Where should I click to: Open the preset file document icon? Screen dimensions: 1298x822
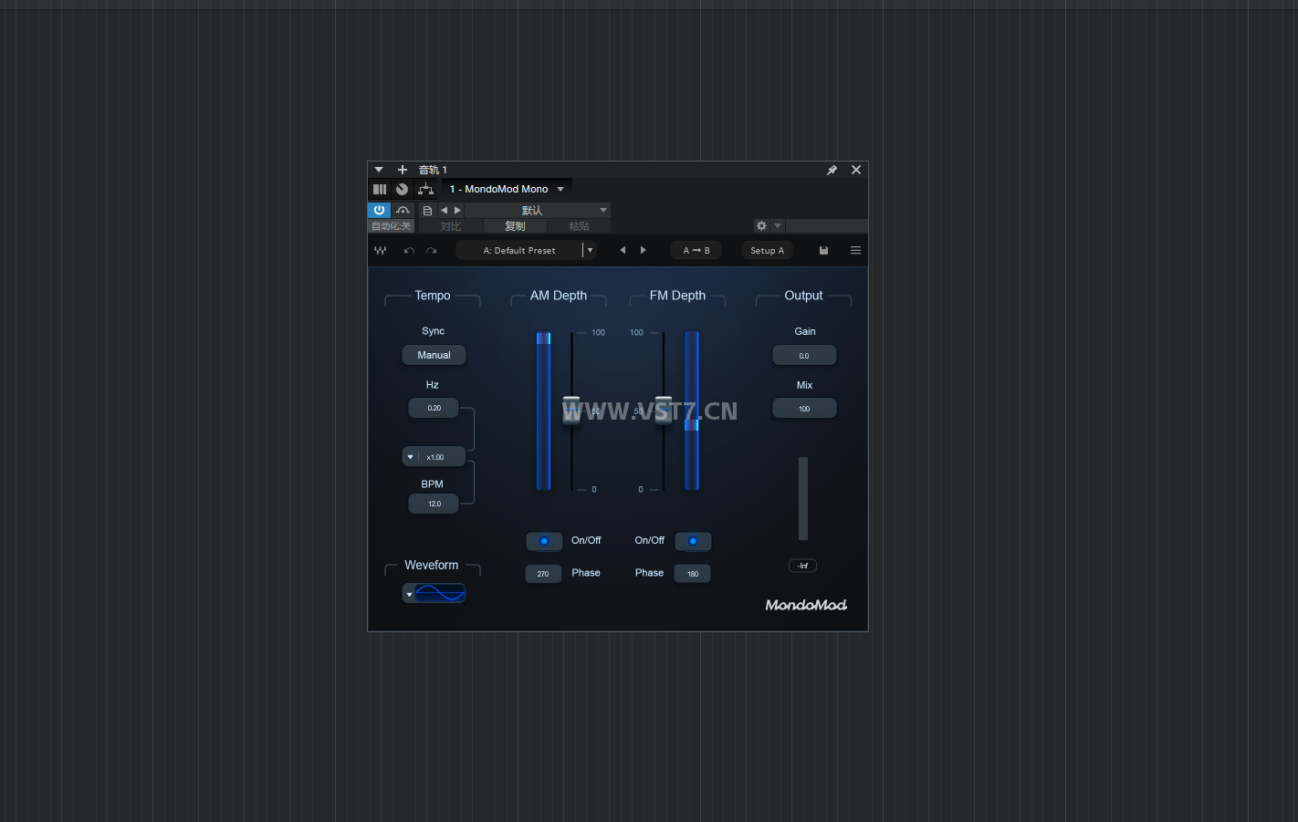coord(427,210)
